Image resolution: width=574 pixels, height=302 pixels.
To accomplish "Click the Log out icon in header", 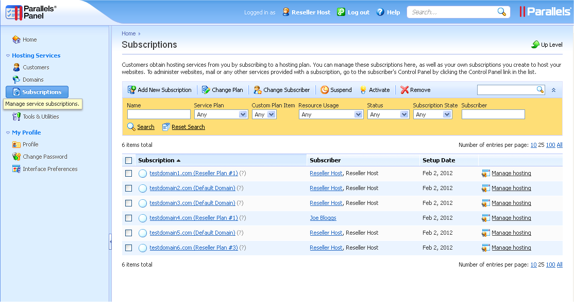I will (341, 12).
